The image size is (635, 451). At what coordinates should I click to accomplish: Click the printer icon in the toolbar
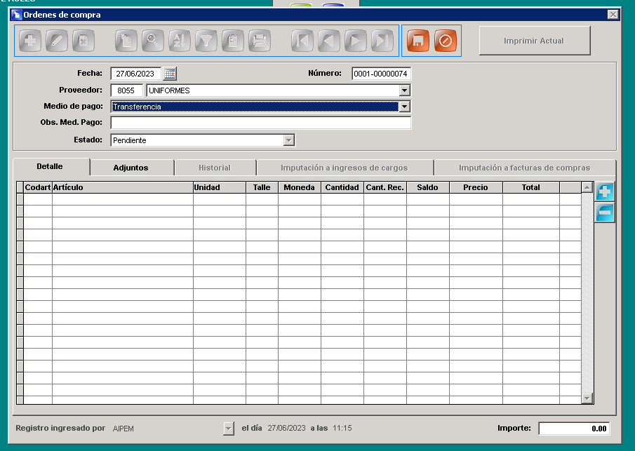tap(260, 41)
